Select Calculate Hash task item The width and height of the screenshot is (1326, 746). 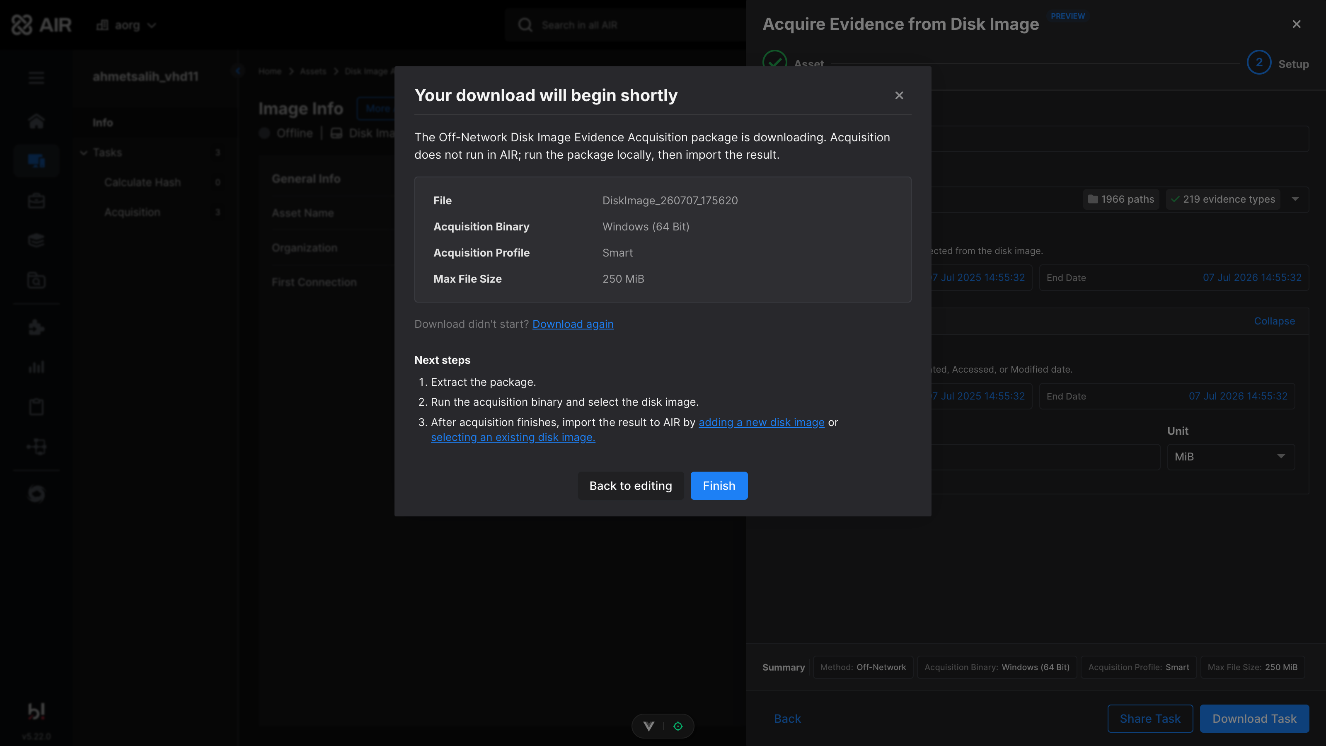pos(143,182)
